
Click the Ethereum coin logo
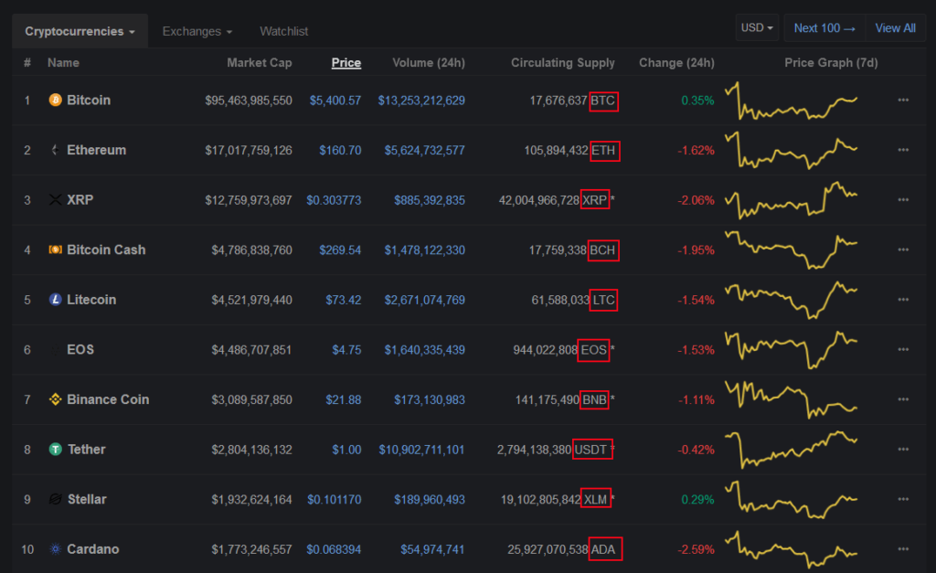point(55,150)
